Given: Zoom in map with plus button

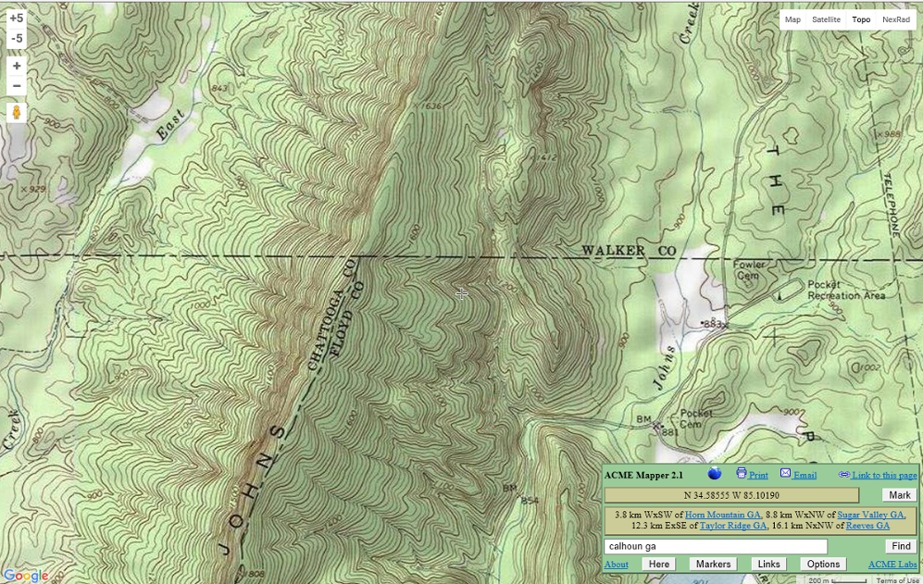Looking at the screenshot, I should tap(17, 66).
